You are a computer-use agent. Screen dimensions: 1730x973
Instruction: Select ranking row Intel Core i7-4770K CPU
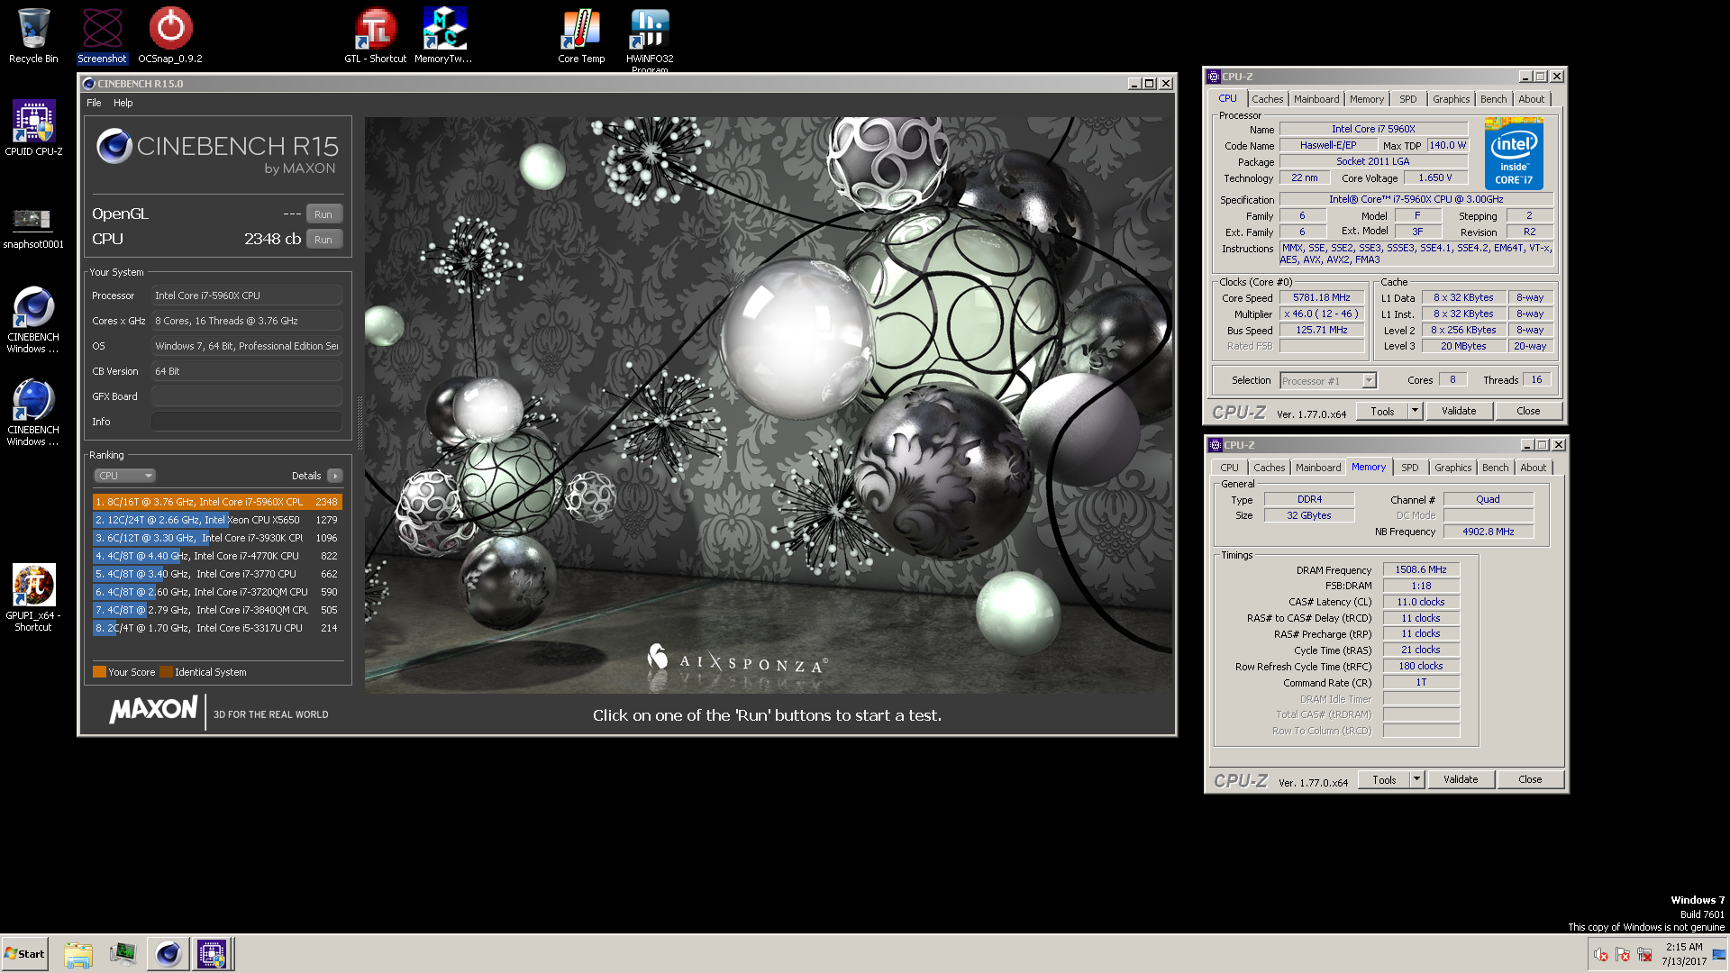217,556
